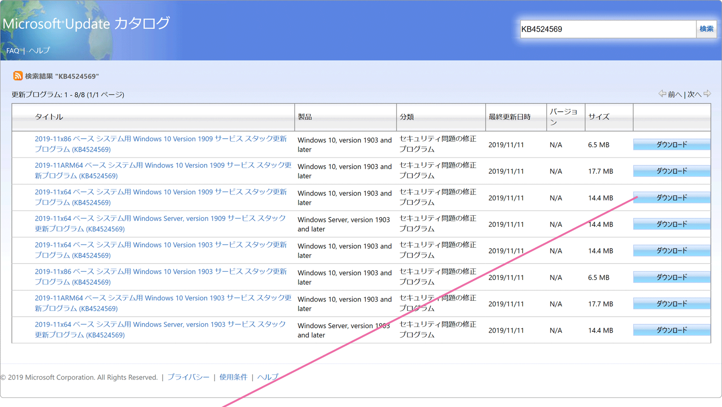722x407 pixels.
Task: Download the x86 Version 1903 update
Action: pos(671,277)
